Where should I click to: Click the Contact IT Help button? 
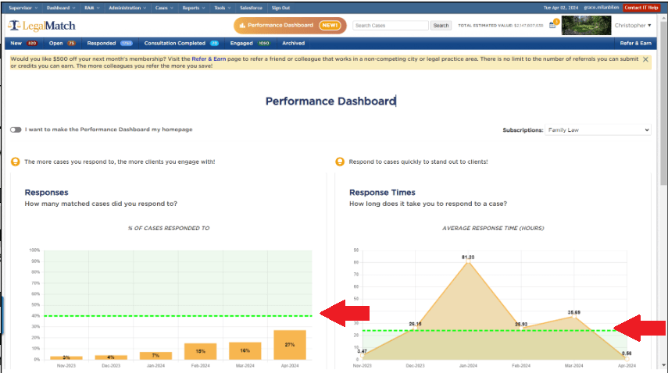pyautogui.click(x=641, y=7)
